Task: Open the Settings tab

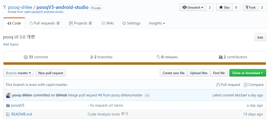Action: tap(131, 23)
